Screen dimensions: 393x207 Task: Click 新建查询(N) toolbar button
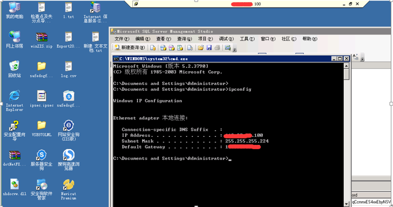[130, 48]
